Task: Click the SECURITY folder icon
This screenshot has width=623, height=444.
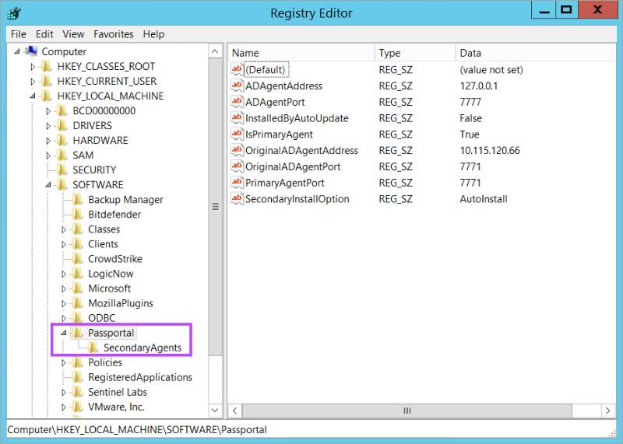Action: tap(62, 170)
